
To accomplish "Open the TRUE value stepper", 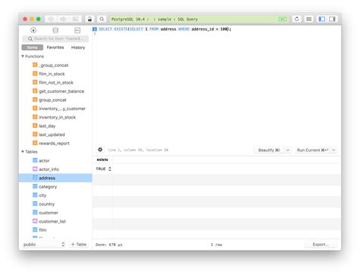I will [109, 169].
